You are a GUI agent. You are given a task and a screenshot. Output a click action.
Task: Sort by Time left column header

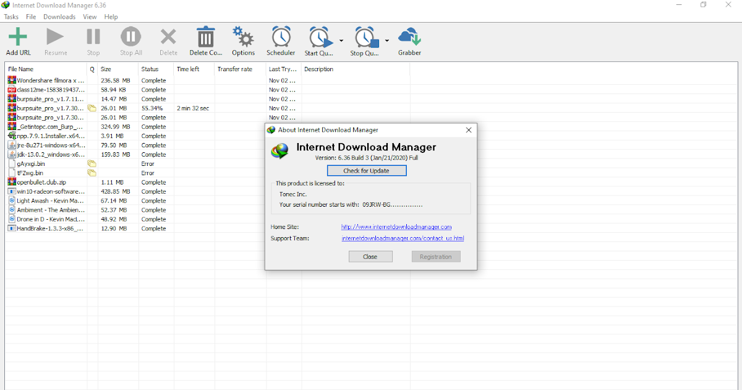tap(194, 69)
